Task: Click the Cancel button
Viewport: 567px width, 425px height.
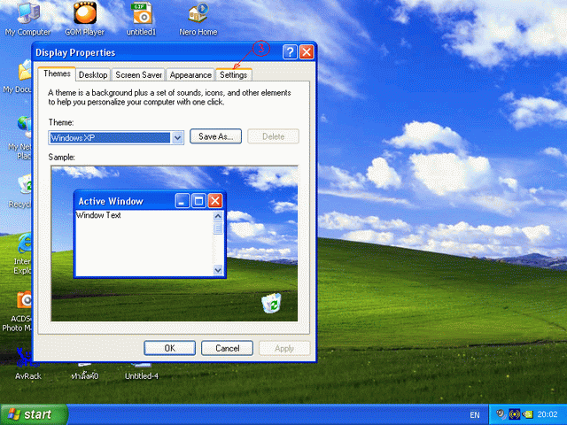Action: (x=227, y=348)
